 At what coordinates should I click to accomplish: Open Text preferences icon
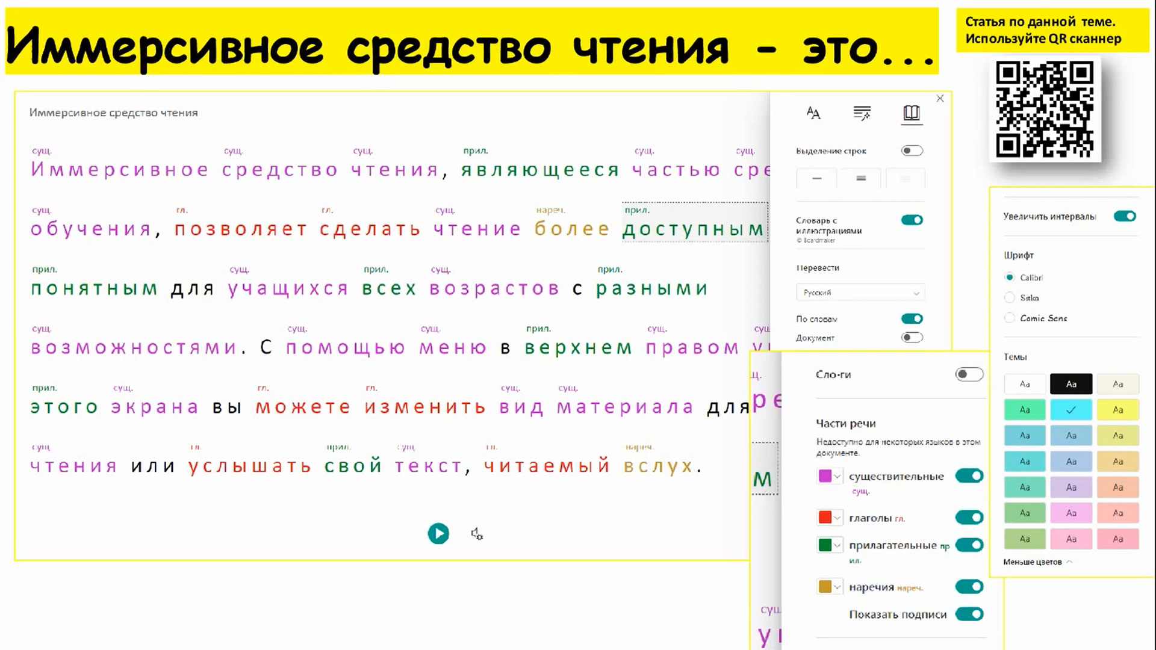pyautogui.click(x=813, y=113)
